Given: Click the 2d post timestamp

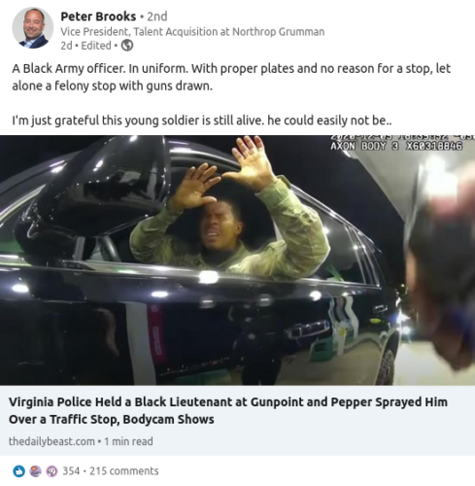Looking at the screenshot, I should (x=66, y=46).
